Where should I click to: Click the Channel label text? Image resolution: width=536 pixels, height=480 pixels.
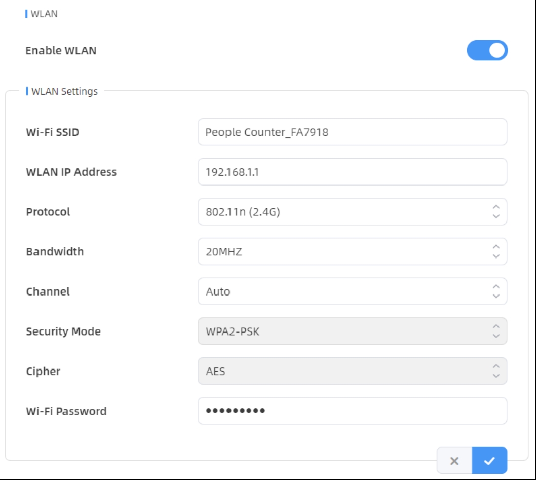pyautogui.click(x=48, y=291)
